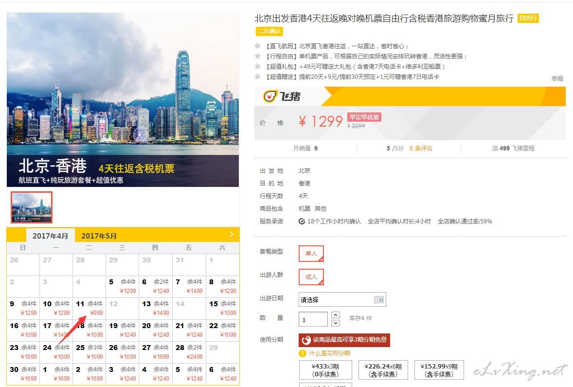Advance calendar with the right arrow
Screen dimensions: 573x387
coord(231,235)
